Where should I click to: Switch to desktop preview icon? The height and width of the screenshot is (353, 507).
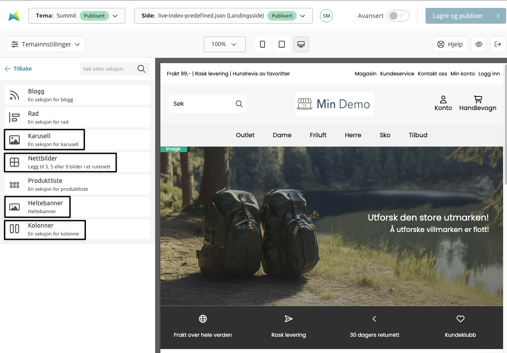(301, 44)
